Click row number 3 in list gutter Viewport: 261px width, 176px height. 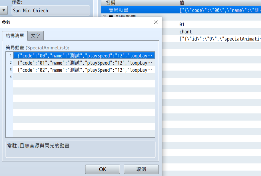11,70
